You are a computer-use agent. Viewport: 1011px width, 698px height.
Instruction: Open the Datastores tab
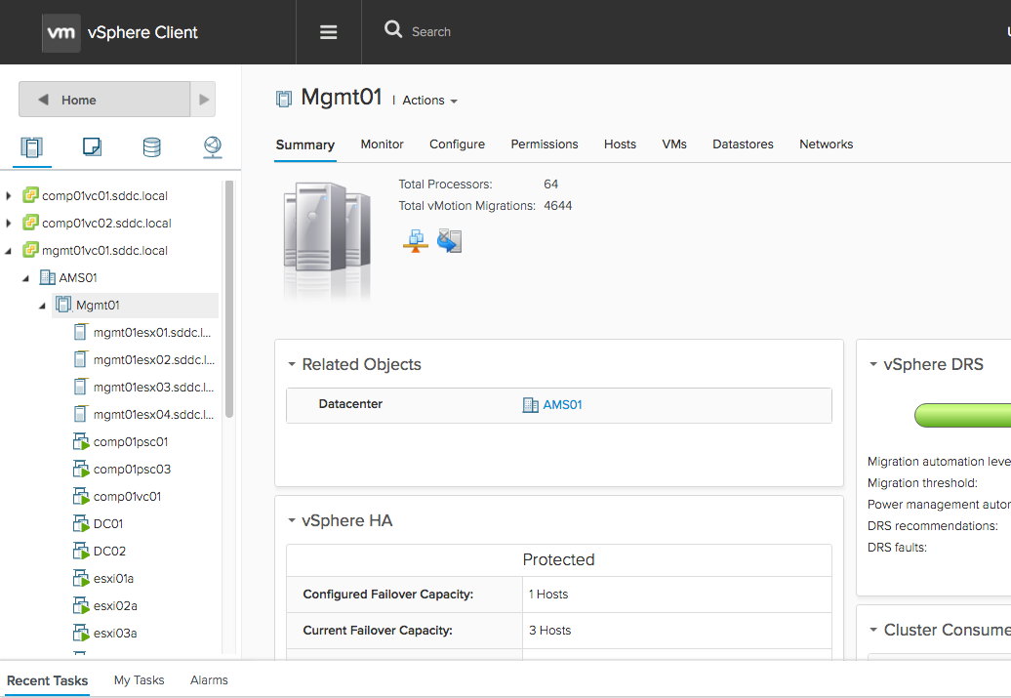743,144
